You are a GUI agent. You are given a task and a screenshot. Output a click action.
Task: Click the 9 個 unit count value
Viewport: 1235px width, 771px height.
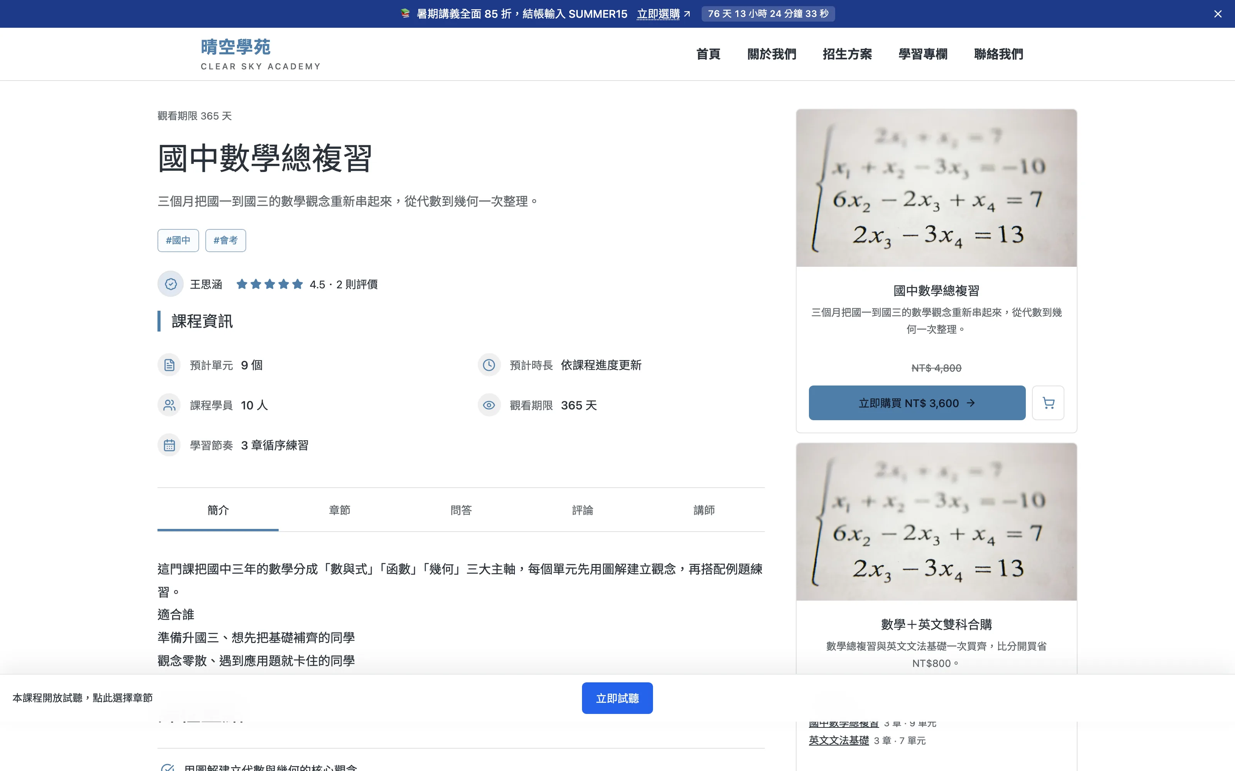coord(252,365)
